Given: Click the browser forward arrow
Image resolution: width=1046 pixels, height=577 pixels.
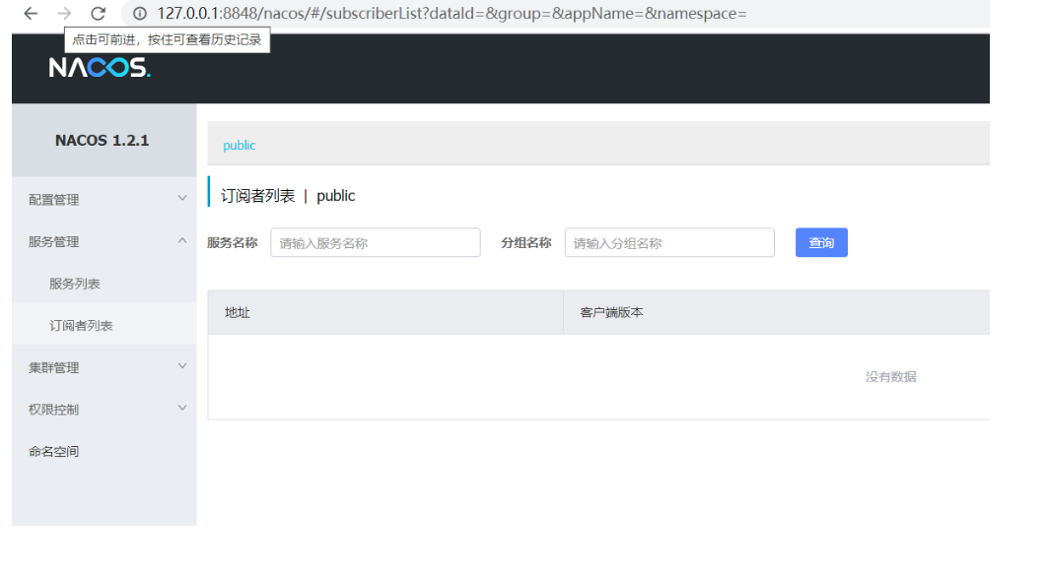Looking at the screenshot, I should 64,14.
